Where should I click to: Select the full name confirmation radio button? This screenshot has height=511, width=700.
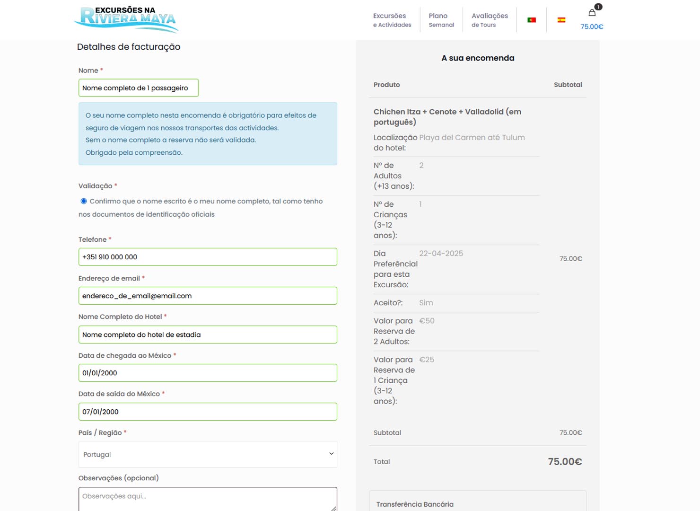[84, 201]
